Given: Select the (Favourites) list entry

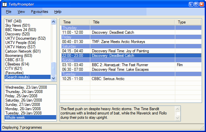Looking at the screenshot, I should point(27,73).
